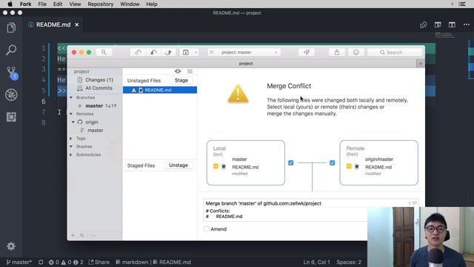Click Fork Fetch toolbar button

coord(138,53)
